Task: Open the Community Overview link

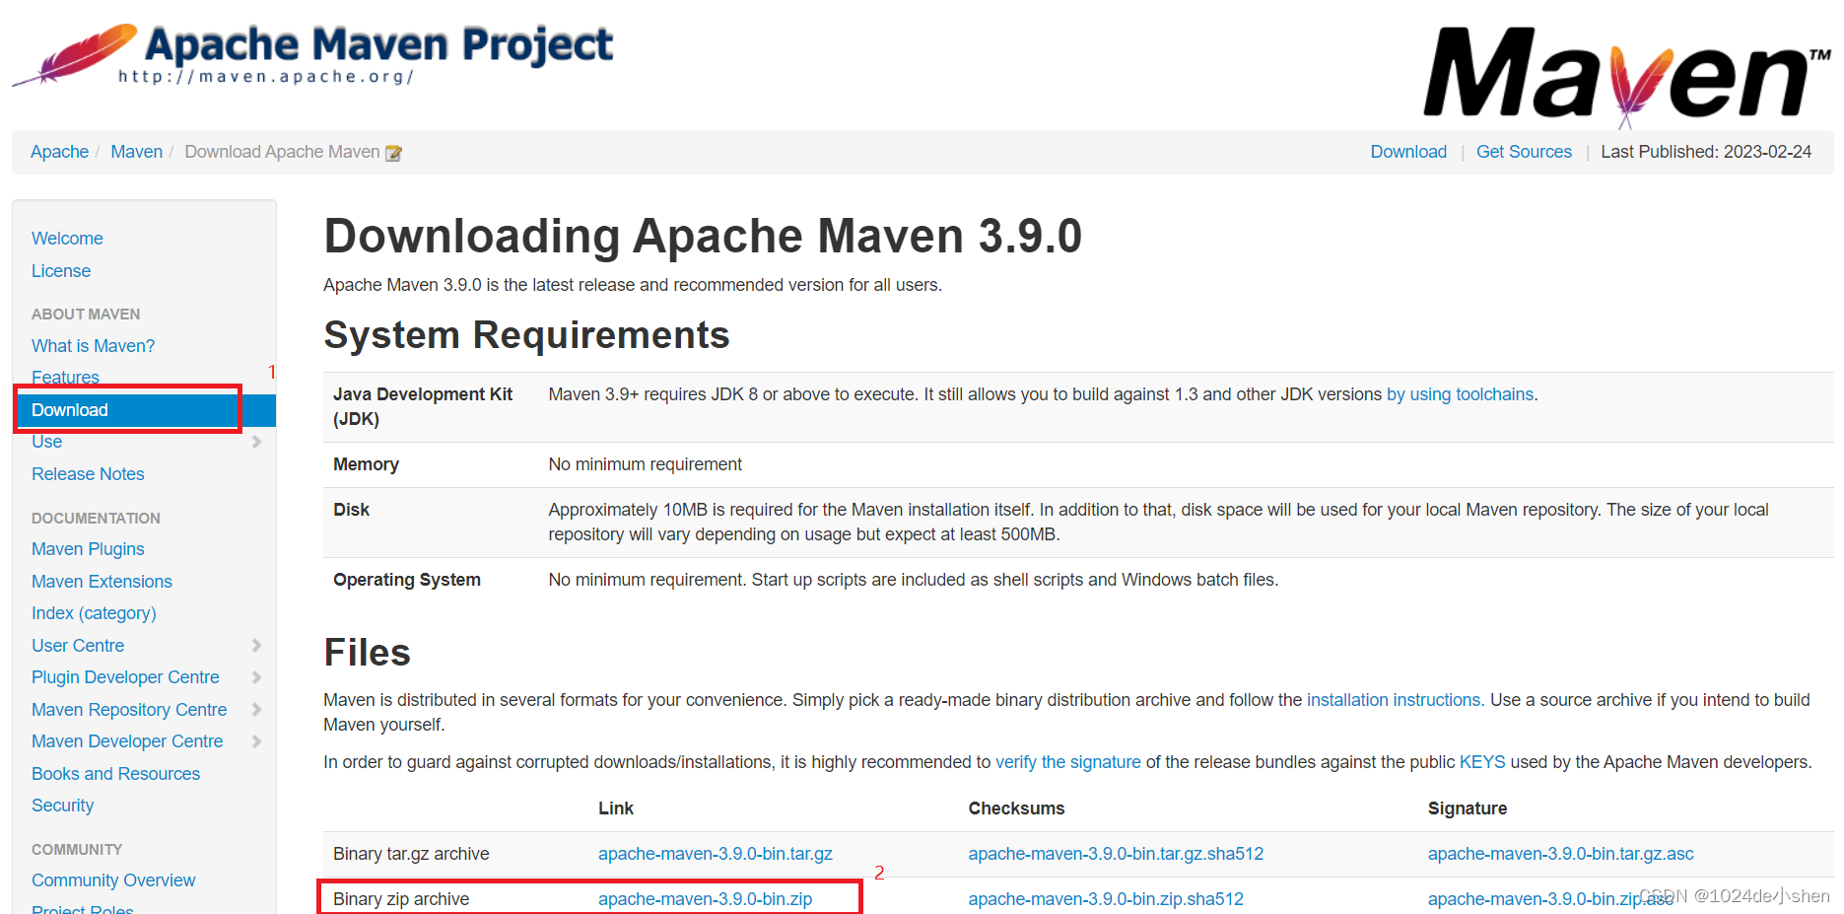Action: [x=113, y=880]
